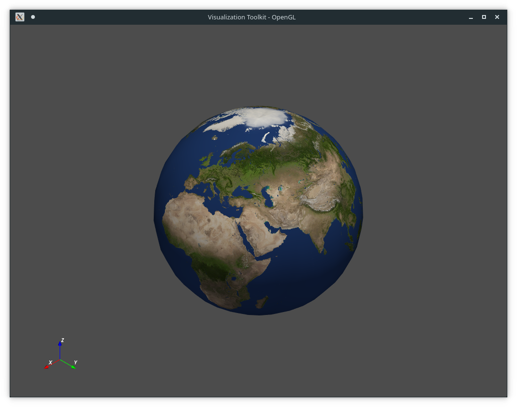Click the green Y axis arrow of the orientation marker
The width and height of the screenshot is (517, 407).
(x=73, y=367)
